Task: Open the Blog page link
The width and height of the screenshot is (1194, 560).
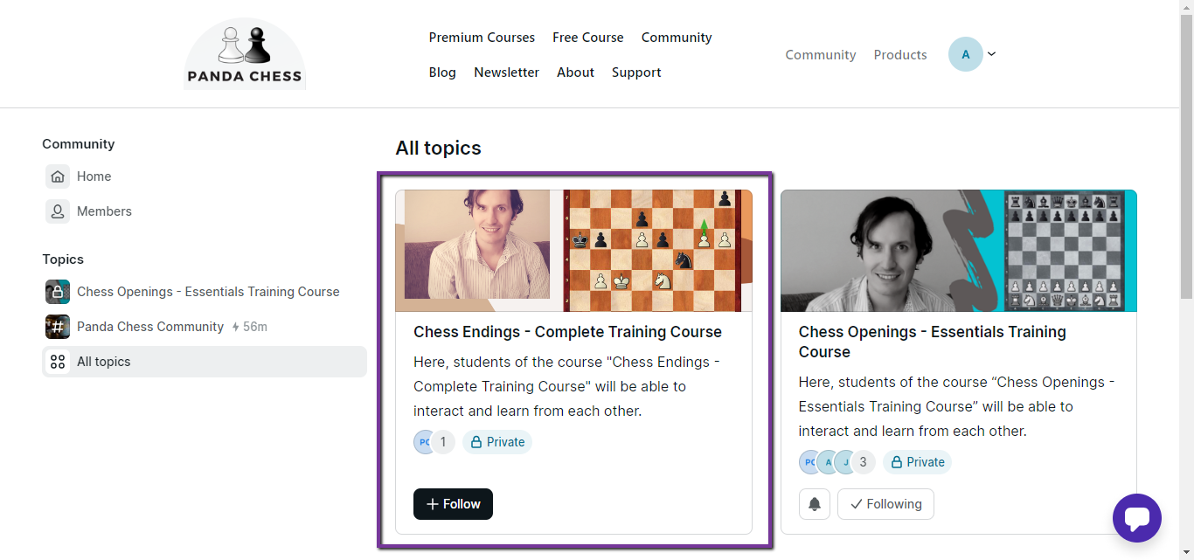Action: [x=442, y=73]
